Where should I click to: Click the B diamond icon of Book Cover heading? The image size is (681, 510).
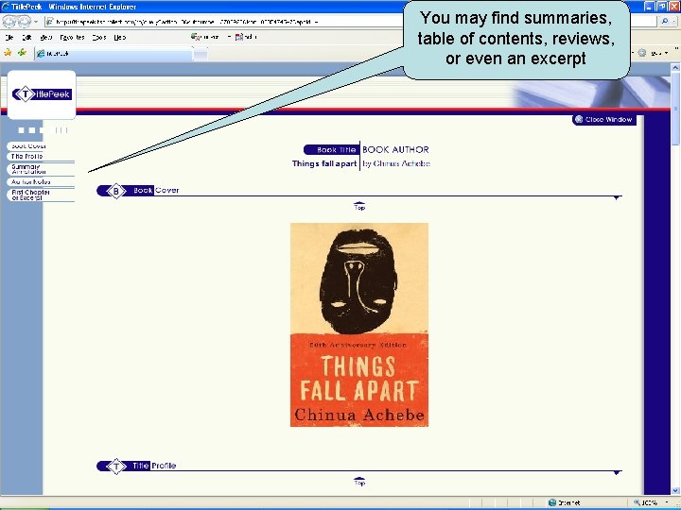pos(116,191)
